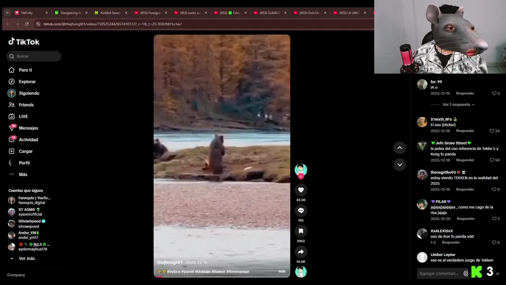This screenshot has width=506, height=285.
Task: Seek on the video progress bar
Action: (x=222, y=276)
